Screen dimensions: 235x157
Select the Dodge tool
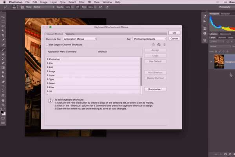(x=3, y=77)
